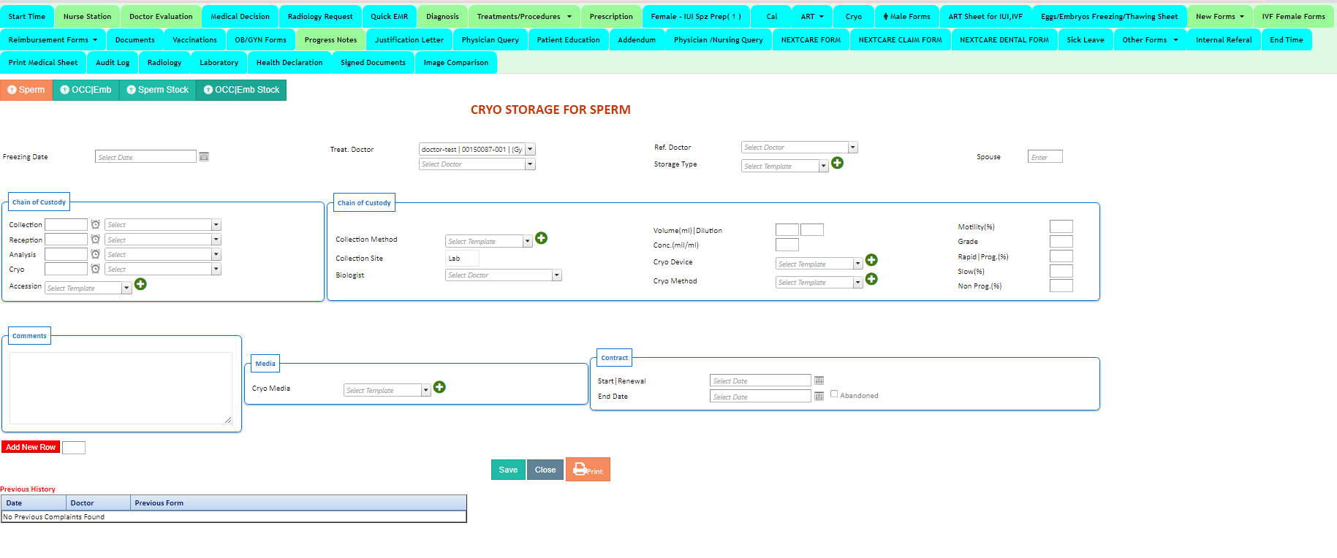This screenshot has height=558, width=1337.
Task: Expand the Other Forms menu
Action: point(1150,40)
